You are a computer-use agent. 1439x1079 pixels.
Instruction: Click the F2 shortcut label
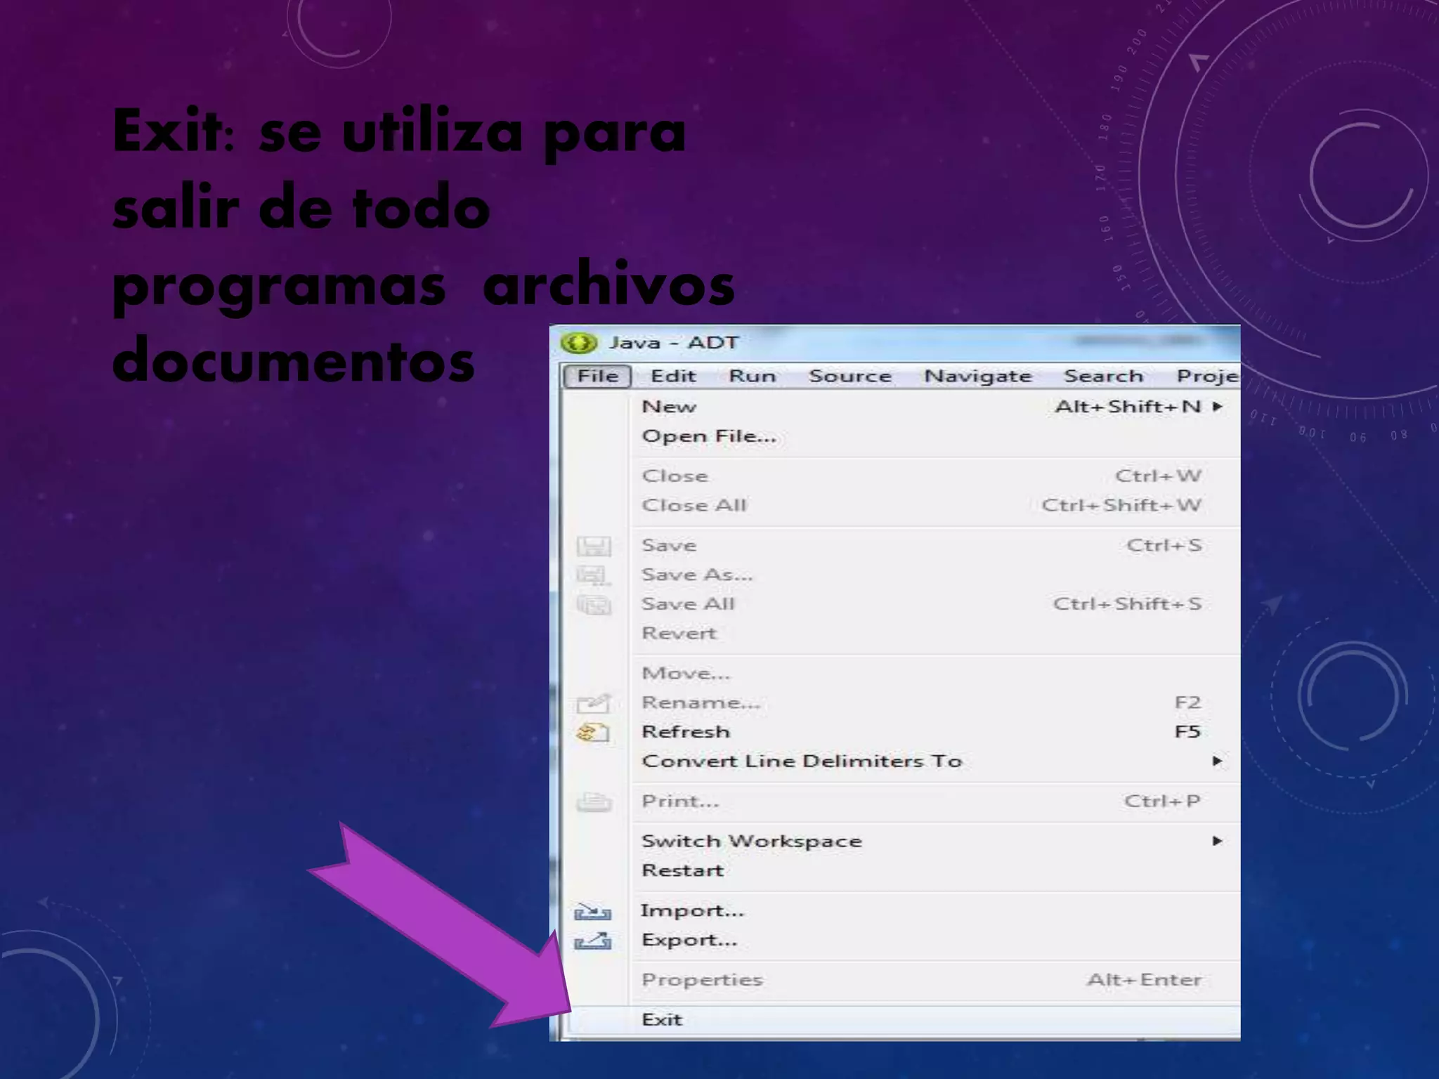tap(1187, 702)
